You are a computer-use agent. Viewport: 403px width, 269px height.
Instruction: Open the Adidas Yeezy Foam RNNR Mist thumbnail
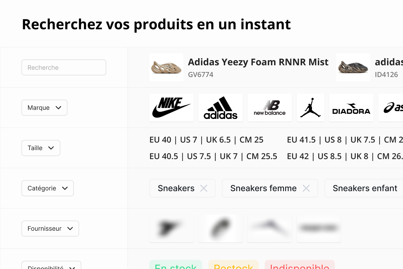[166, 67]
